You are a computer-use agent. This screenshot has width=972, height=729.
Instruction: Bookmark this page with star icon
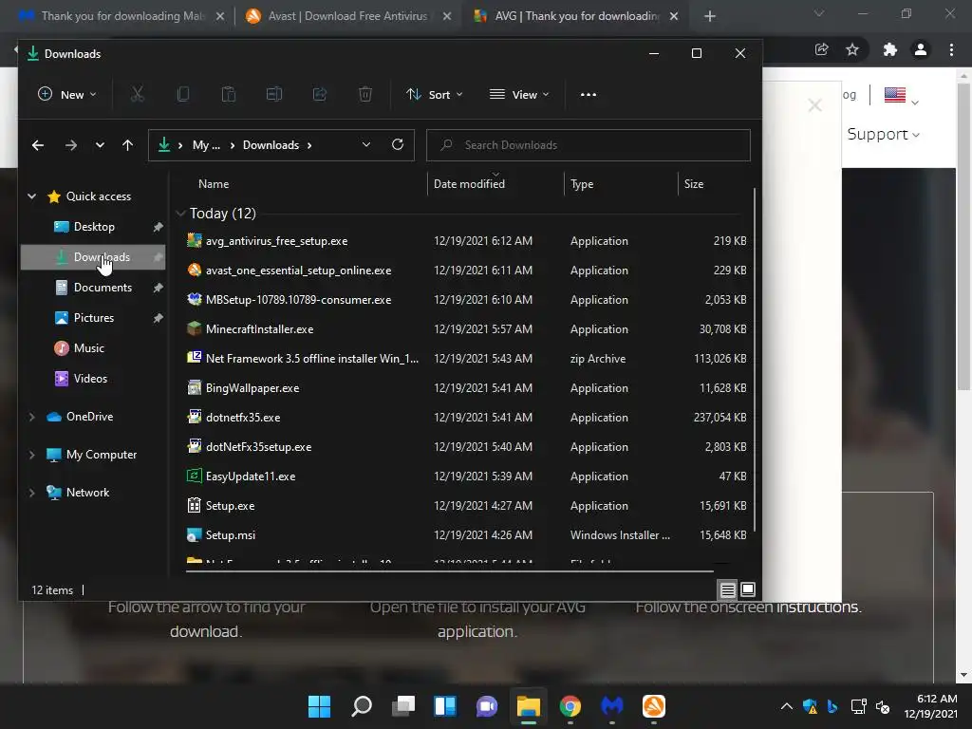852,49
